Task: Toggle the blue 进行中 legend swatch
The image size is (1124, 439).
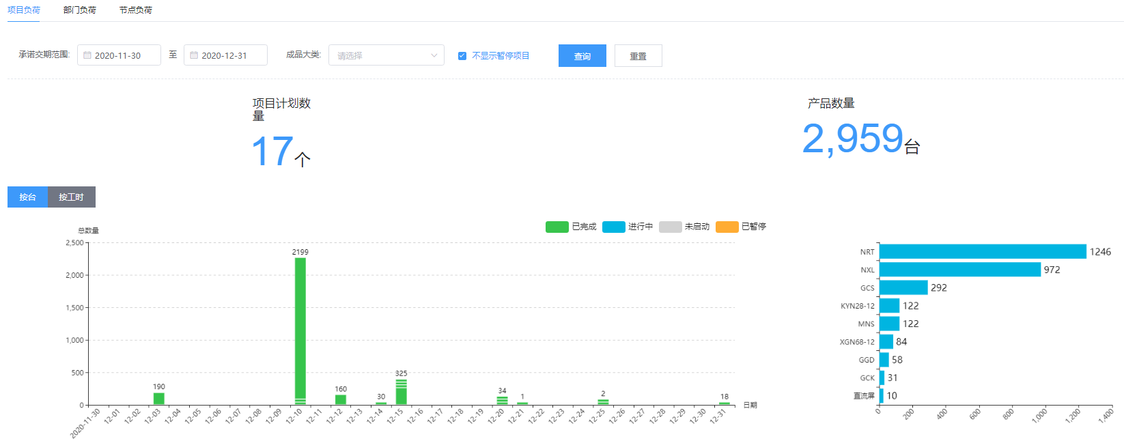Action: pyautogui.click(x=613, y=227)
